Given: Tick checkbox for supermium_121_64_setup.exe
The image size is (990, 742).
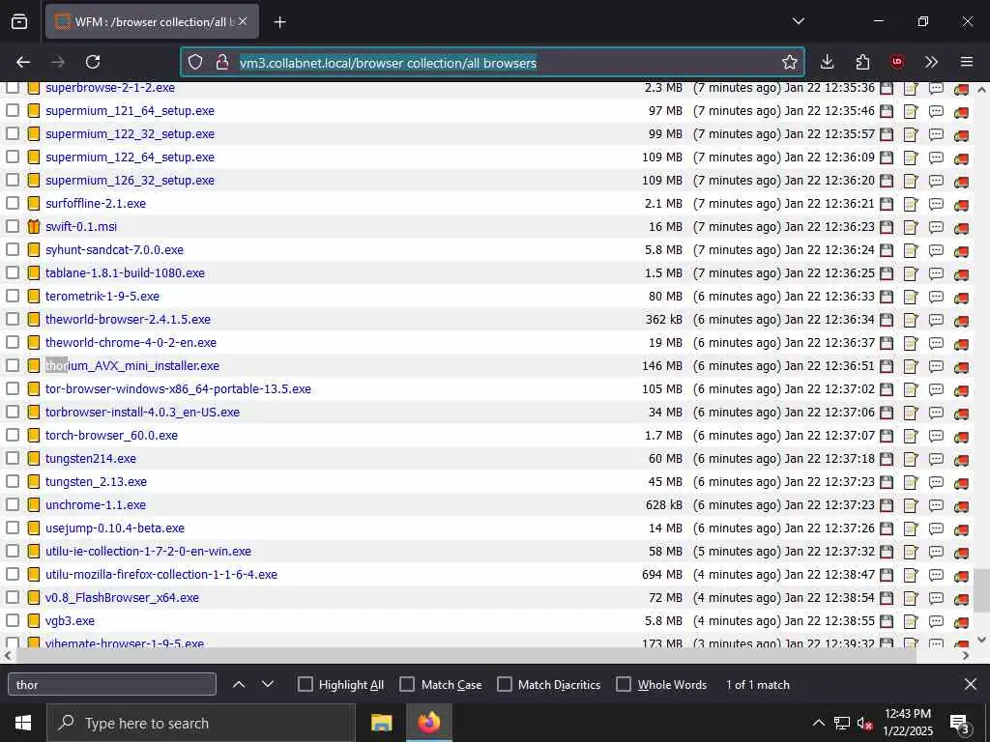Looking at the screenshot, I should [13, 110].
